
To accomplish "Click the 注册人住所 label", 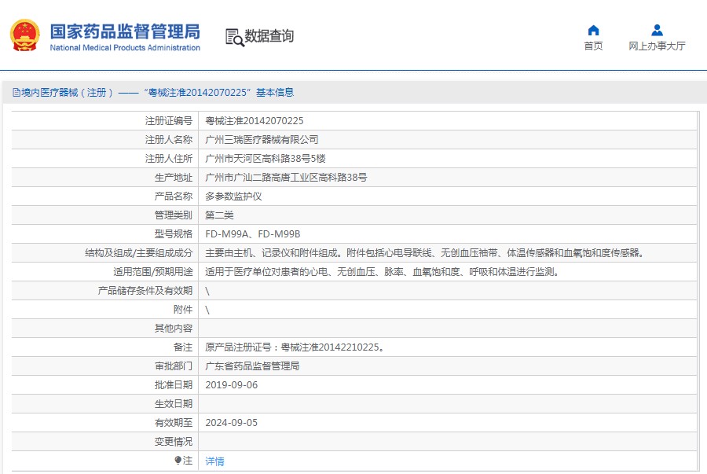I will click(x=169, y=159).
